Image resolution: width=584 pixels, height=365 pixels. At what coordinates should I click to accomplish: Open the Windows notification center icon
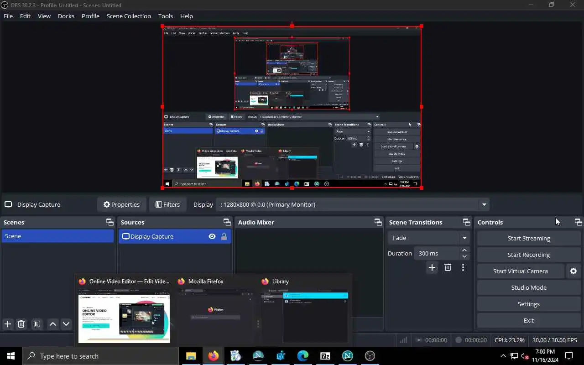coord(569,356)
